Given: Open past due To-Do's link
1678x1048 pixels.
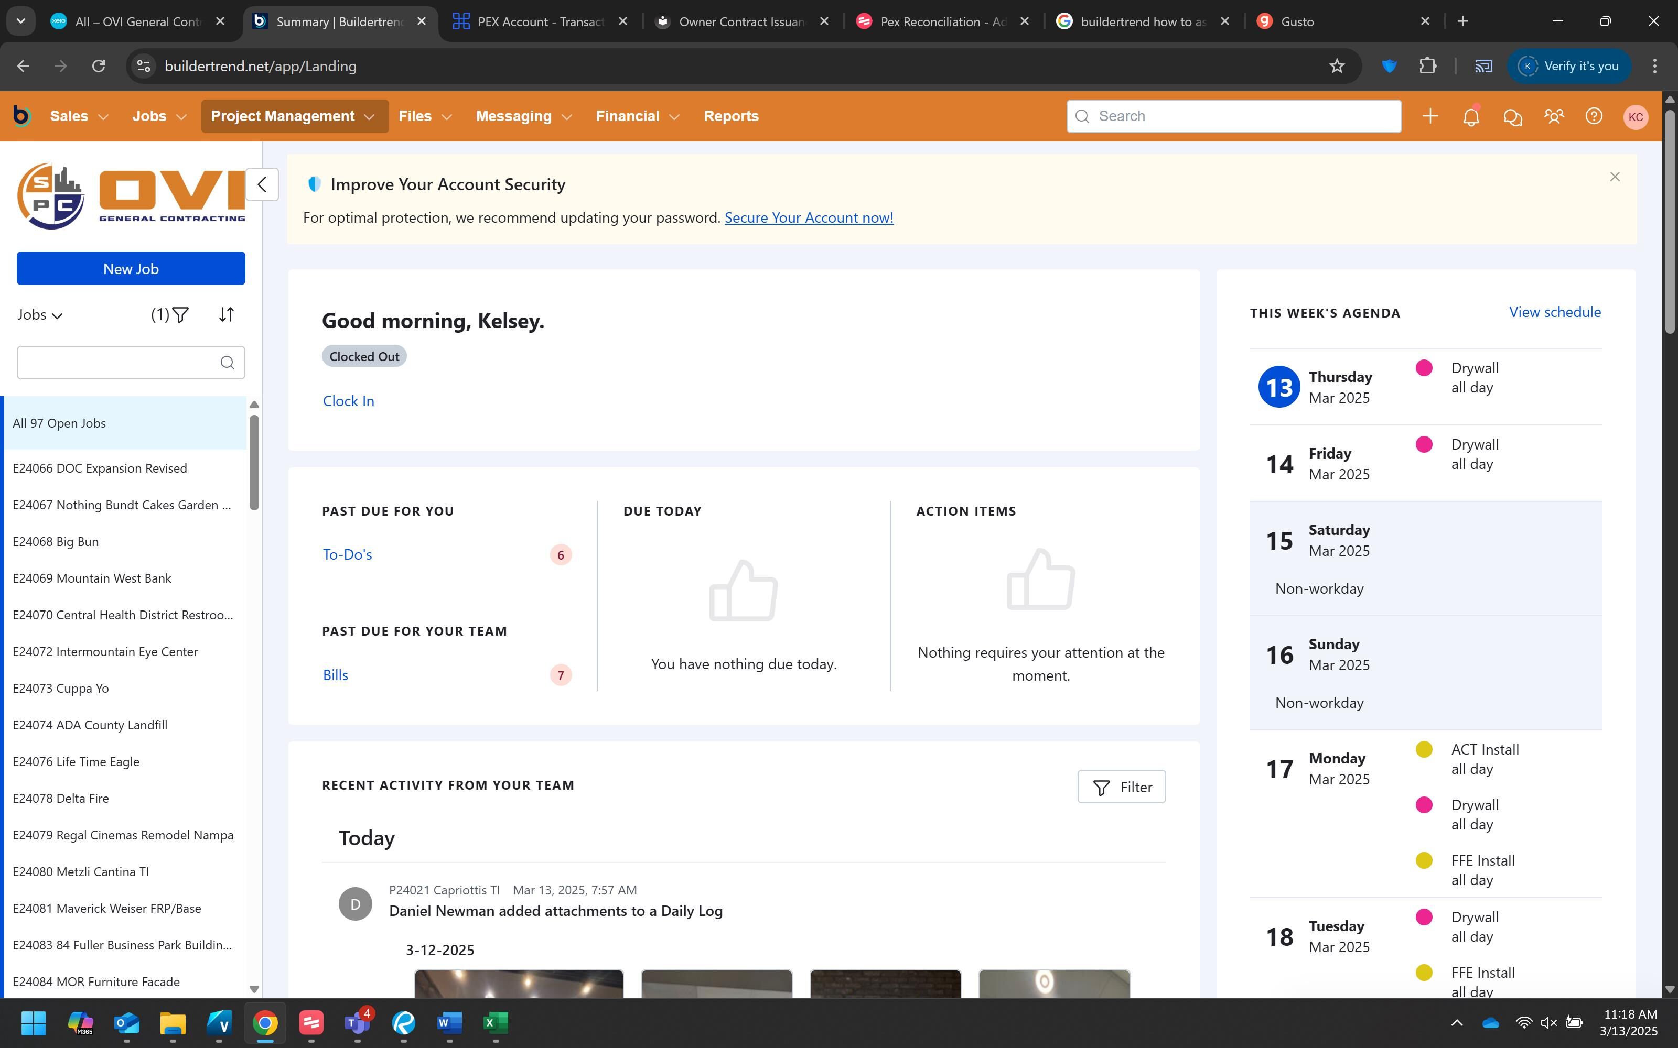Looking at the screenshot, I should [x=347, y=554].
